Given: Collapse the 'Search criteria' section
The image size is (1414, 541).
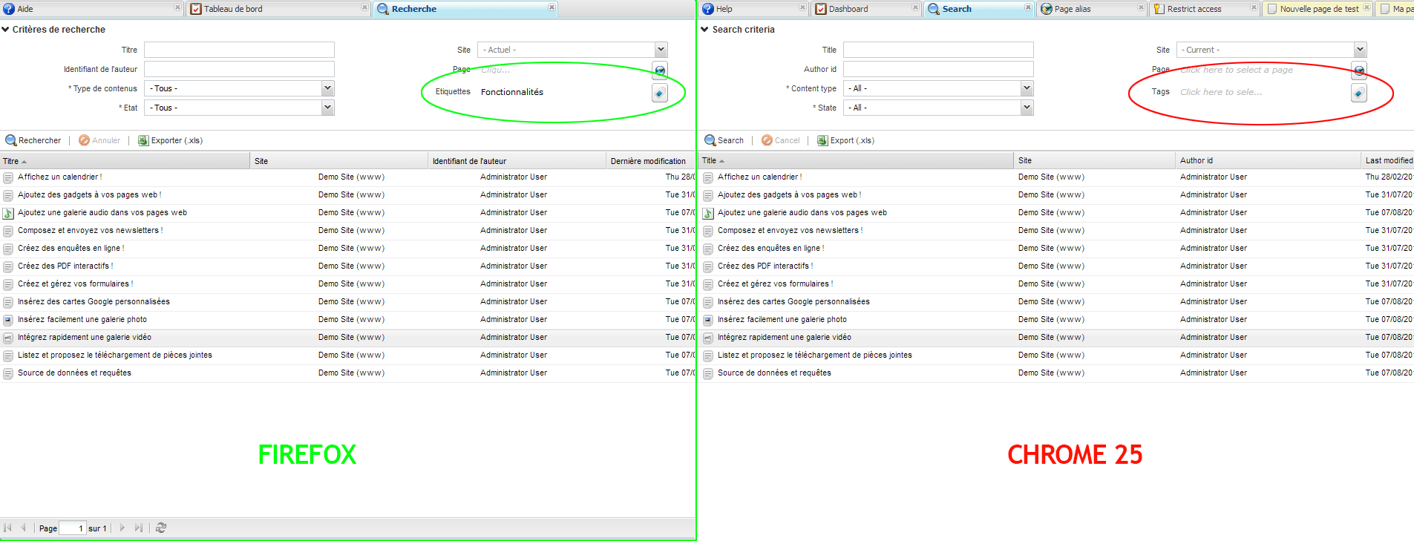Looking at the screenshot, I should (705, 30).
